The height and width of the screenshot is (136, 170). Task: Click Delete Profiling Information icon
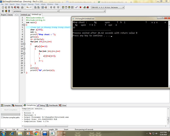pos(88,7)
